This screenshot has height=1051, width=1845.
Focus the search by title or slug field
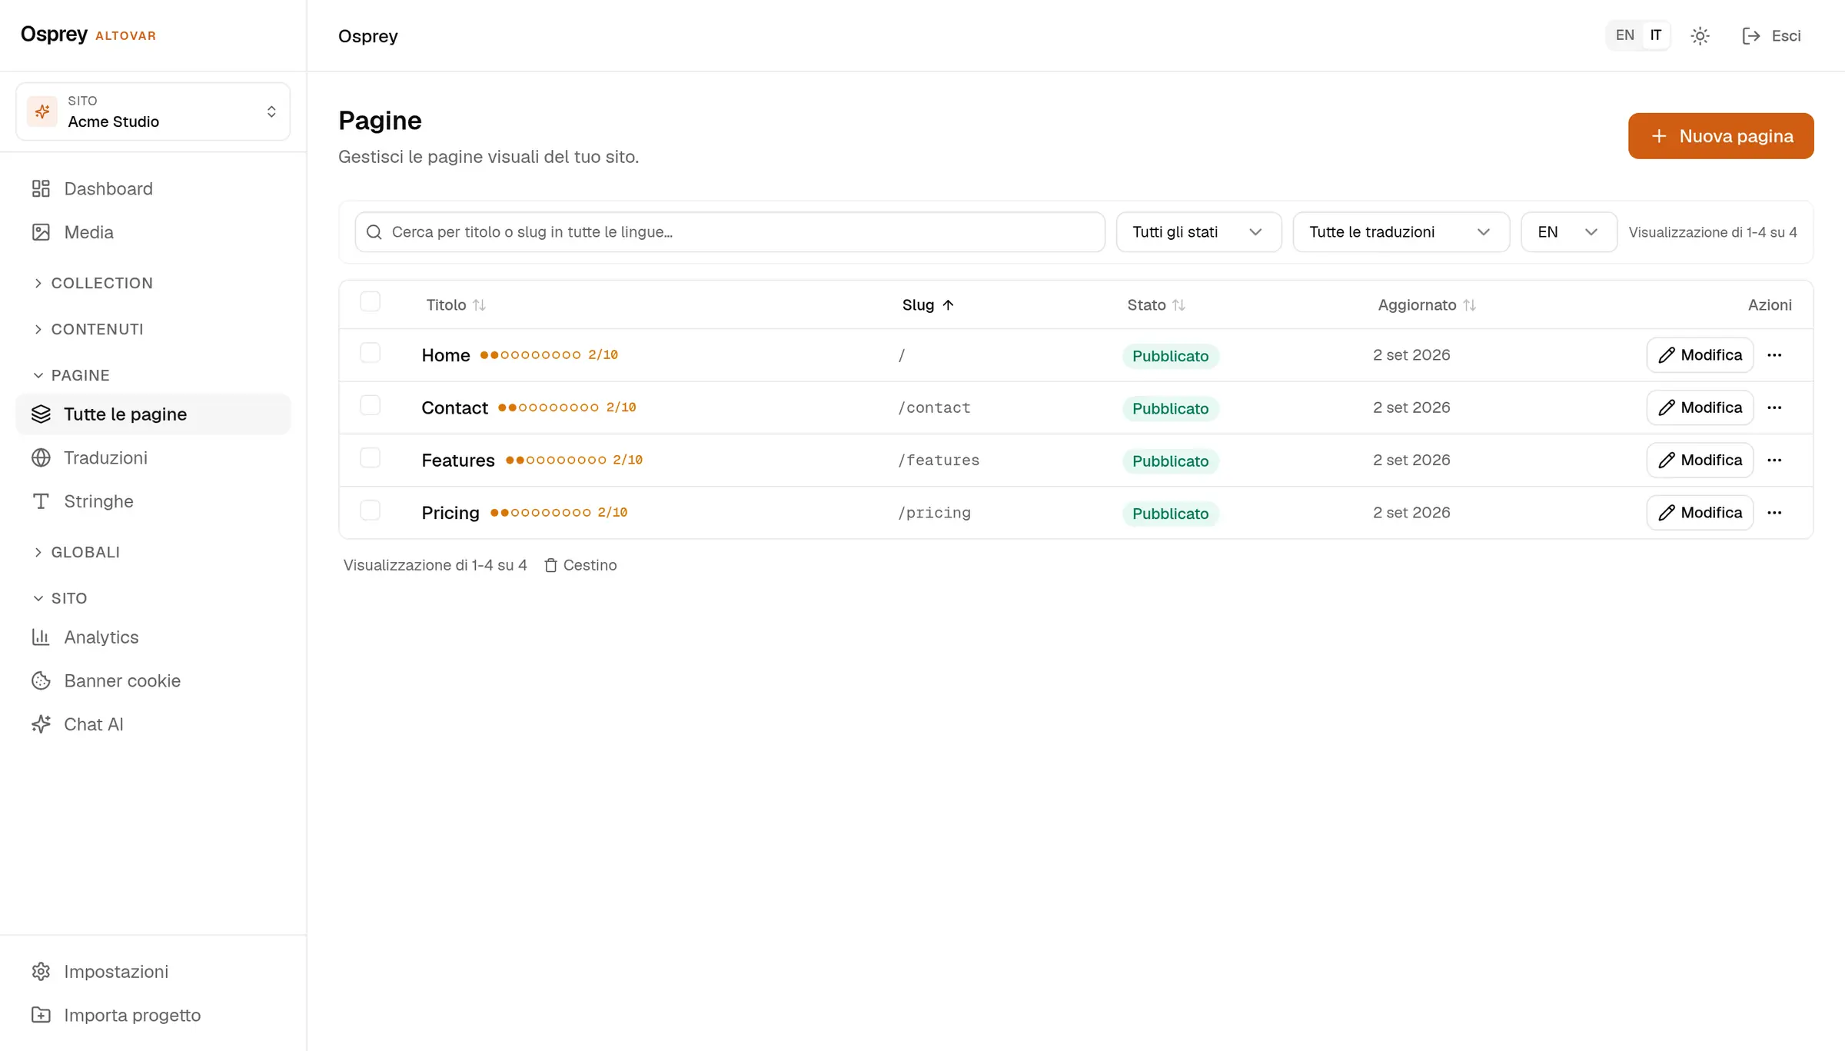coord(730,232)
